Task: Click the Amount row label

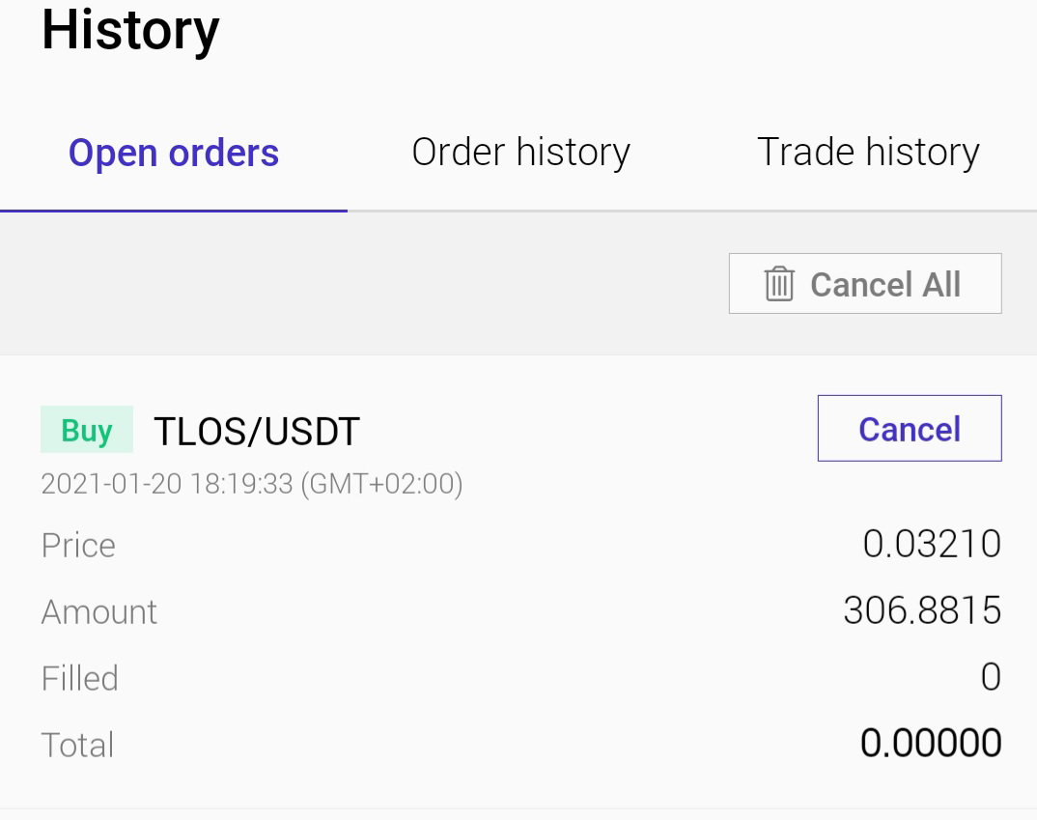Action: click(x=99, y=611)
